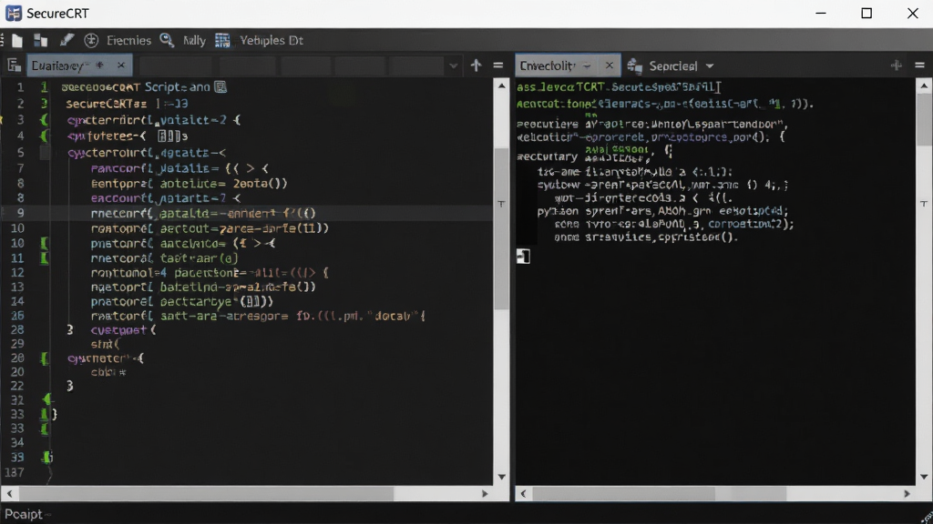Click the right pane horizontal scrollbar left arrow

[523, 494]
